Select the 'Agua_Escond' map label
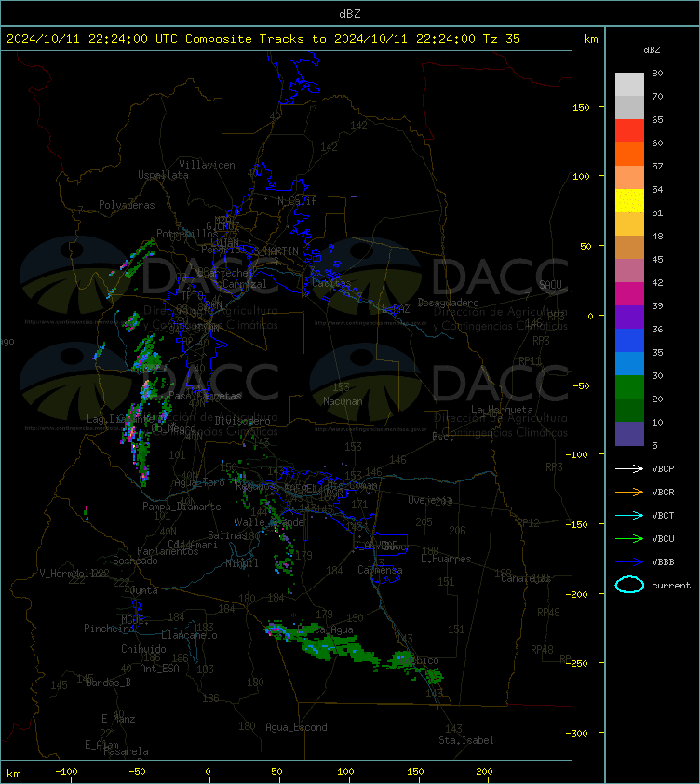Screen dimensions: 700x784 point(296,727)
